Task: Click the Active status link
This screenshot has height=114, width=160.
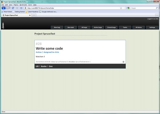Action: 39,52
